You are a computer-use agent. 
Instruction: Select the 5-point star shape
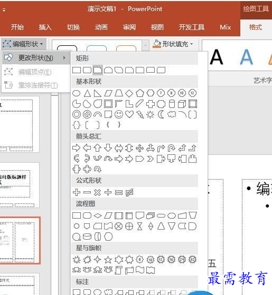(108, 260)
